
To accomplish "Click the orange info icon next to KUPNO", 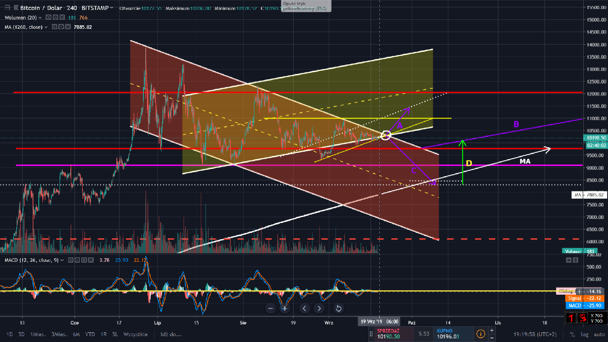I will click(x=481, y=334).
